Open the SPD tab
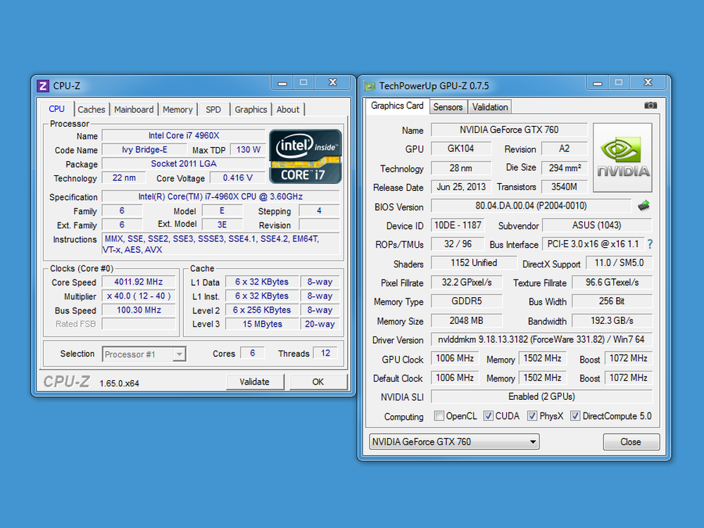This screenshot has height=528, width=704. coord(213,110)
